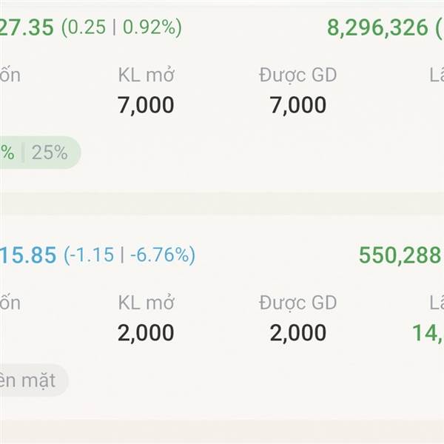Select the 550,288 green value
Viewport: 444px width, 444px height.
(x=400, y=255)
